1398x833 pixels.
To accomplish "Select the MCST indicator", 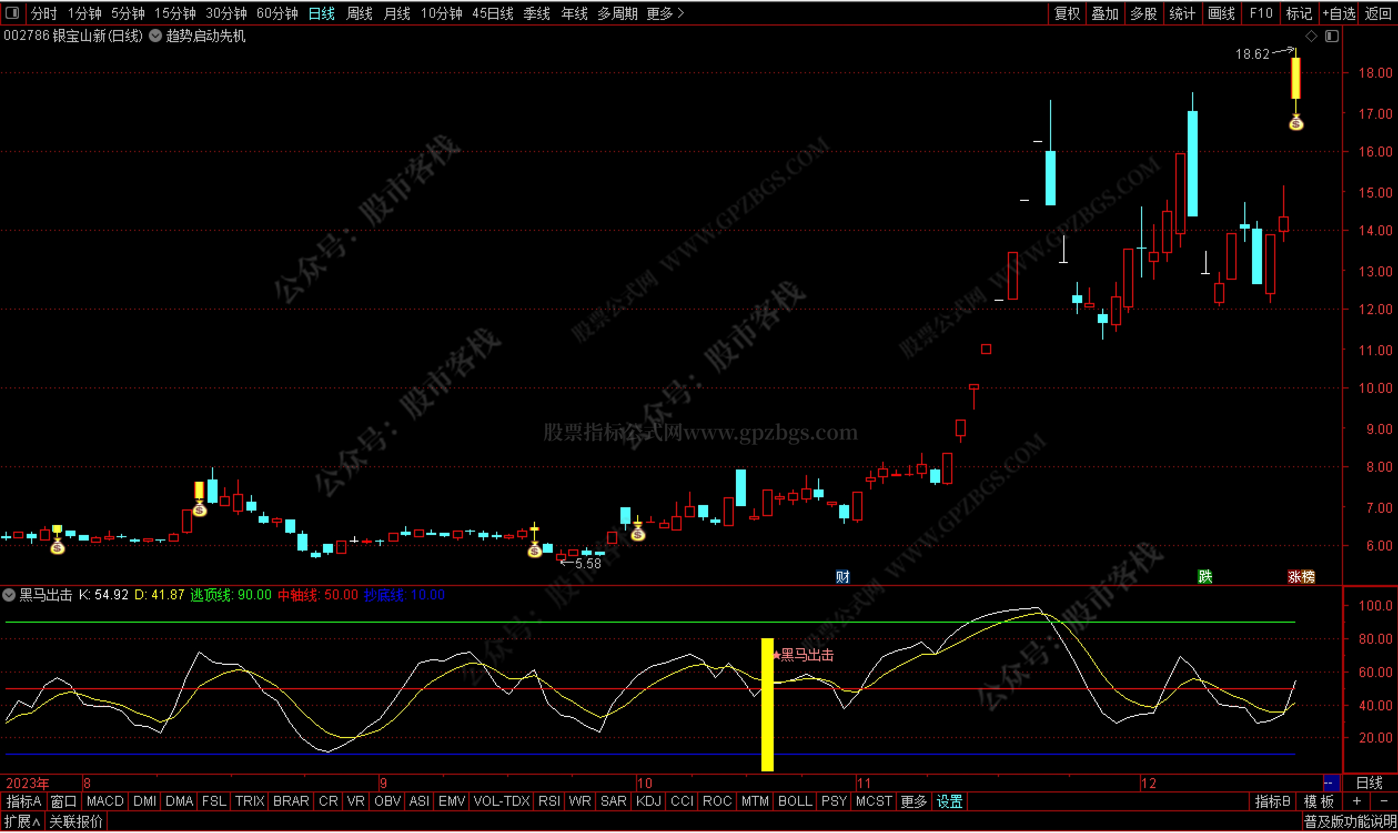I will click(874, 801).
